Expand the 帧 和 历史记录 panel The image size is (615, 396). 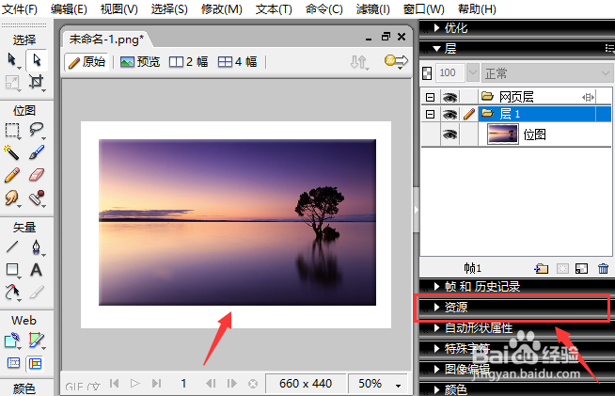[437, 287]
